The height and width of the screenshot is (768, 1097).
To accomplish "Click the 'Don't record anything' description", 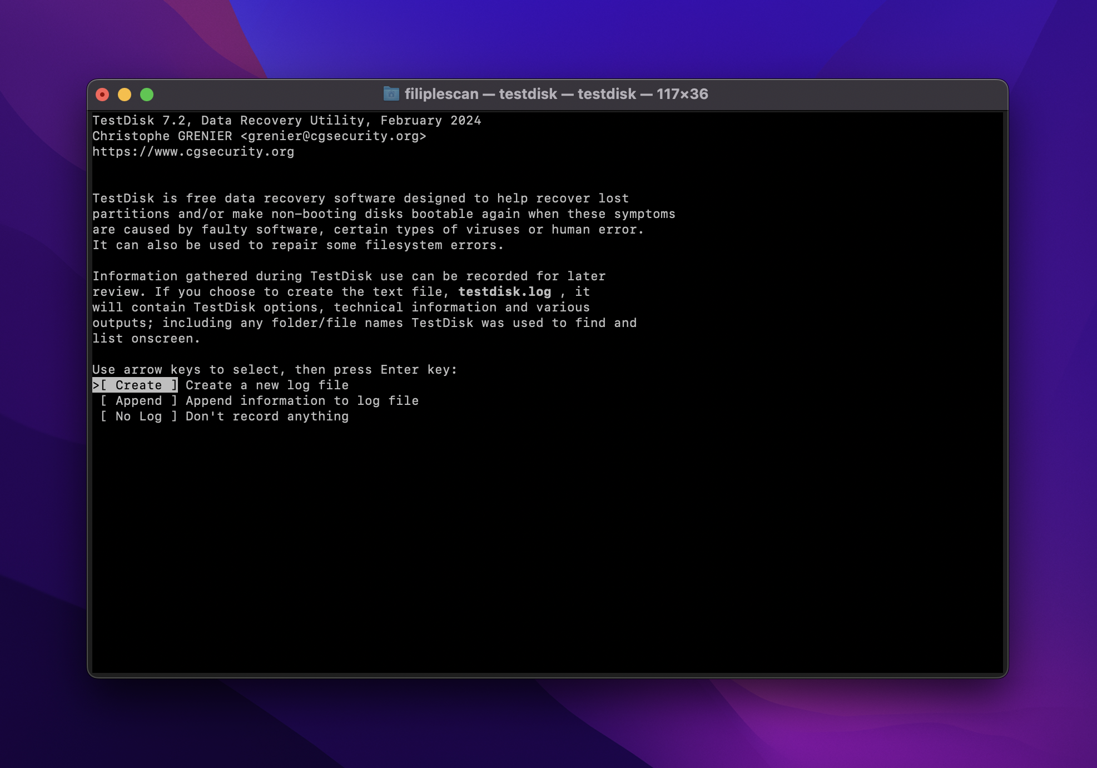I will (267, 416).
